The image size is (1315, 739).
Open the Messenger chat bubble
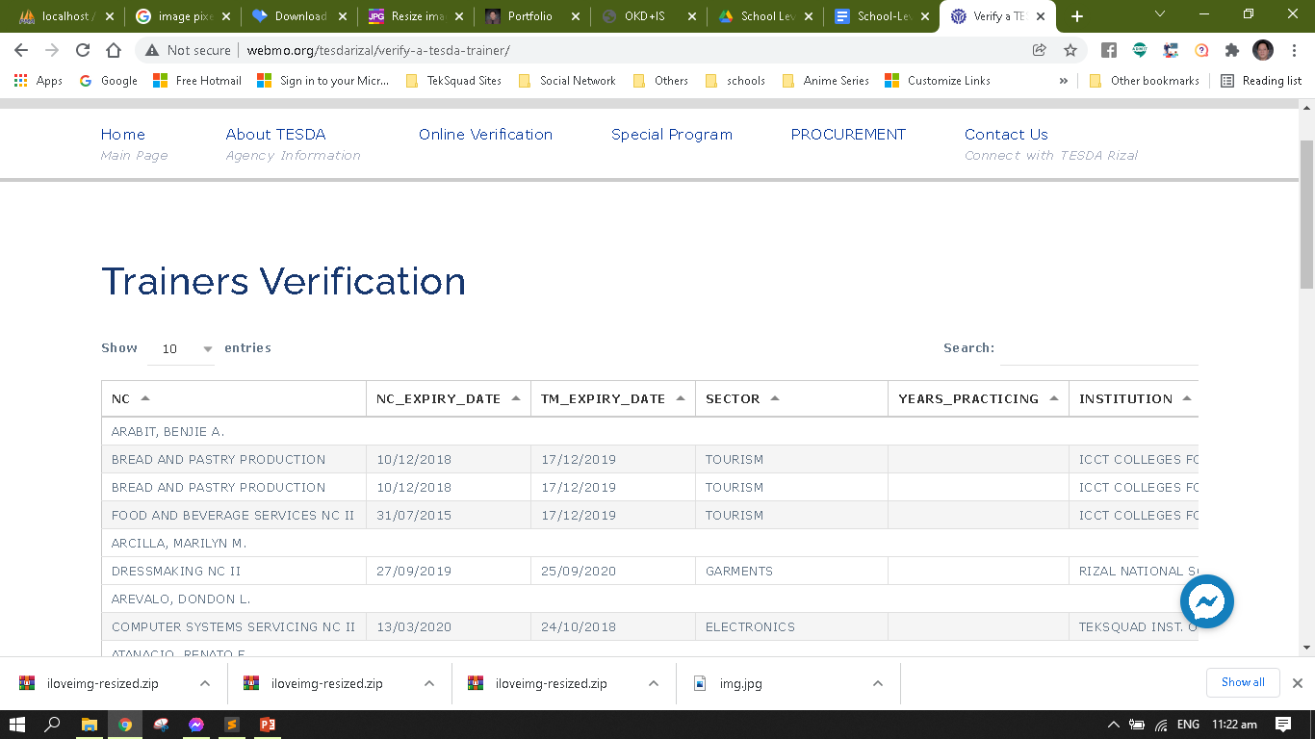point(1206,601)
